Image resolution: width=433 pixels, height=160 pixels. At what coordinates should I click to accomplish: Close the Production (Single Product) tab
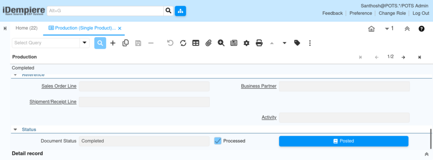(120, 28)
